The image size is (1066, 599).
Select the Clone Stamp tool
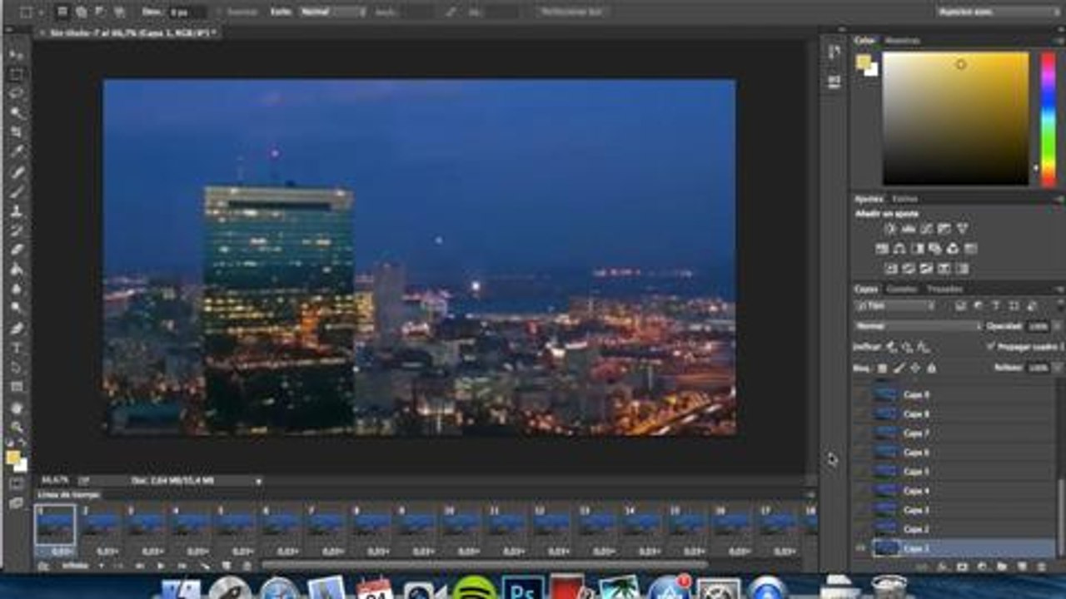(16, 210)
